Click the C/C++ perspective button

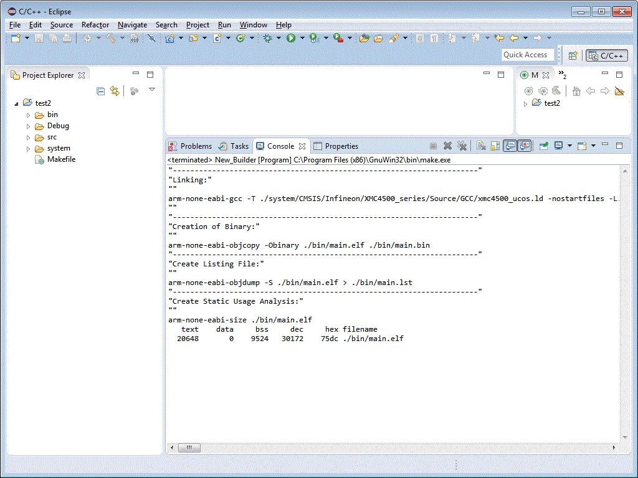607,55
